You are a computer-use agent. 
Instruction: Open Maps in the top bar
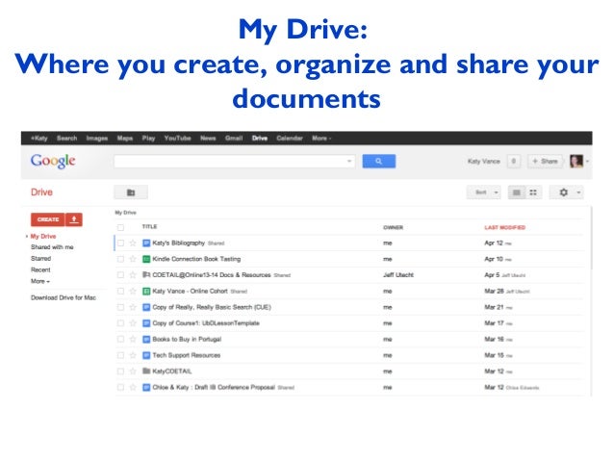(x=125, y=139)
